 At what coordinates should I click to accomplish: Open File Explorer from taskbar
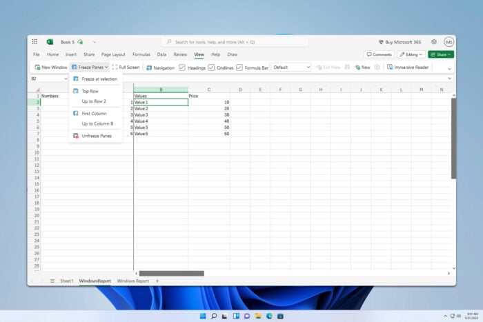258,316
